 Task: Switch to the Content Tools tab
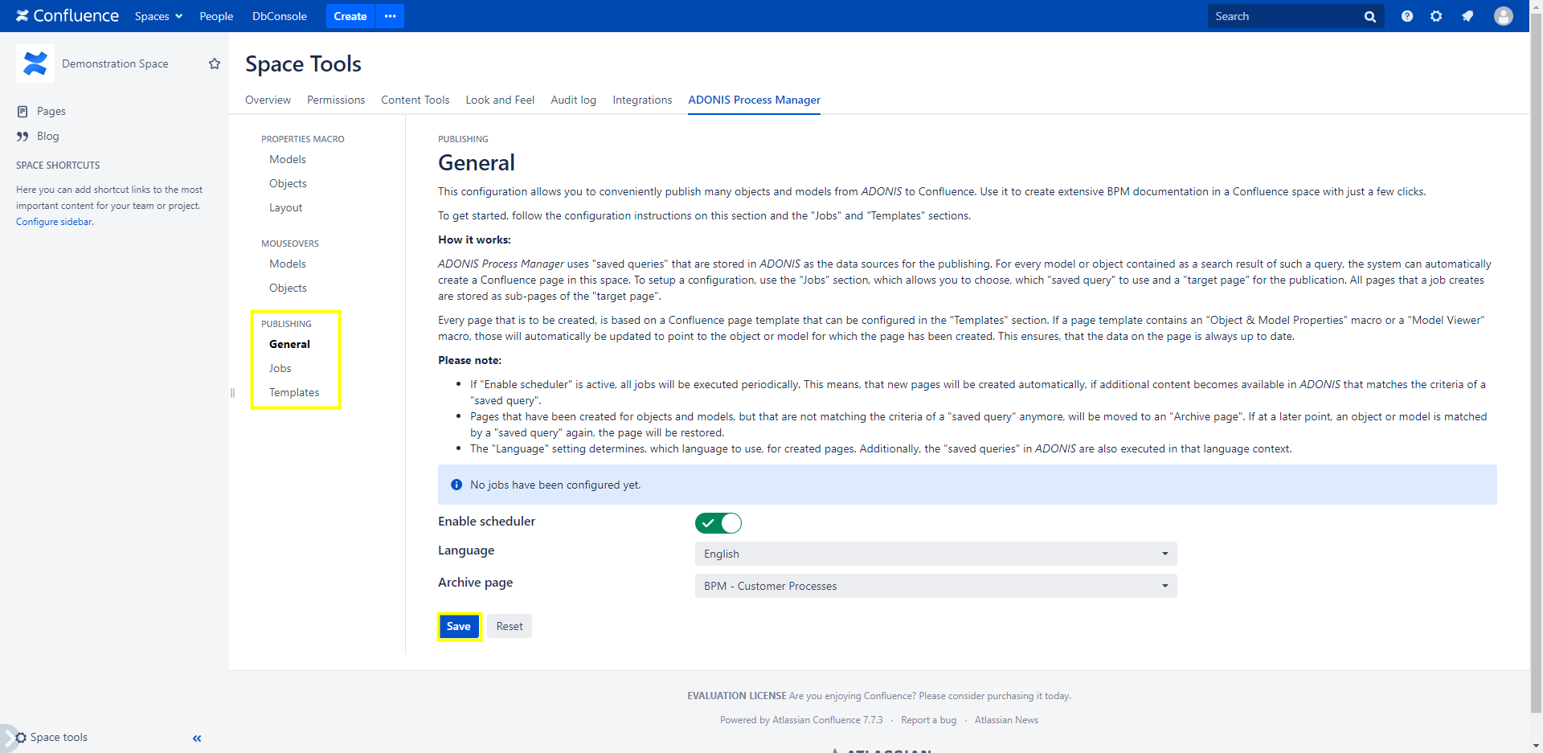415,100
